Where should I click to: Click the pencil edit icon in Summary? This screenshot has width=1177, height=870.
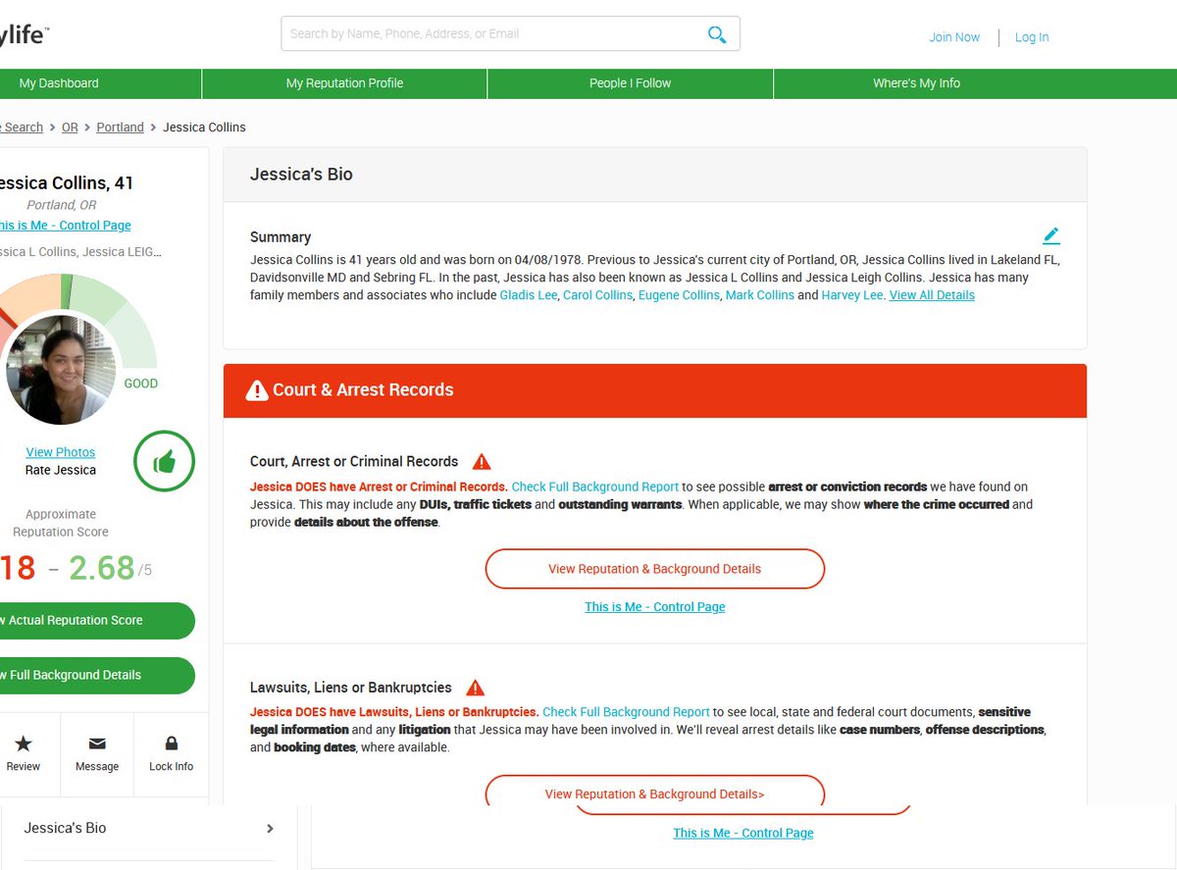pos(1051,235)
